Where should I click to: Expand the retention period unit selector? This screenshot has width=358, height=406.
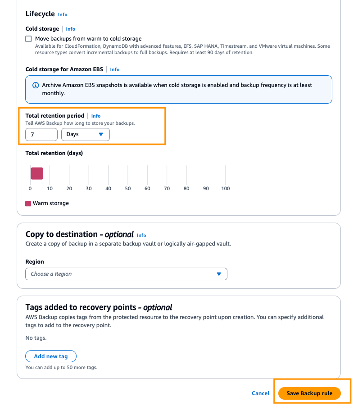(x=86, y=134)
